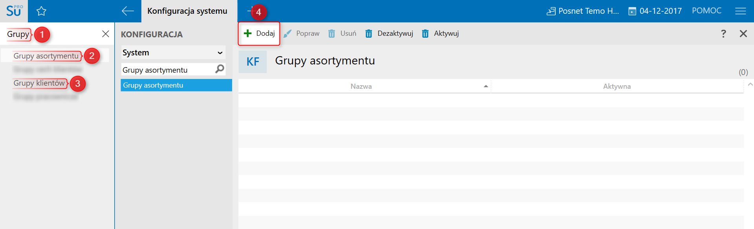Image resolution: width=754 pixels, height=229 pixels.
Task: Open the hamburger menu
Action: click(740, 11)
